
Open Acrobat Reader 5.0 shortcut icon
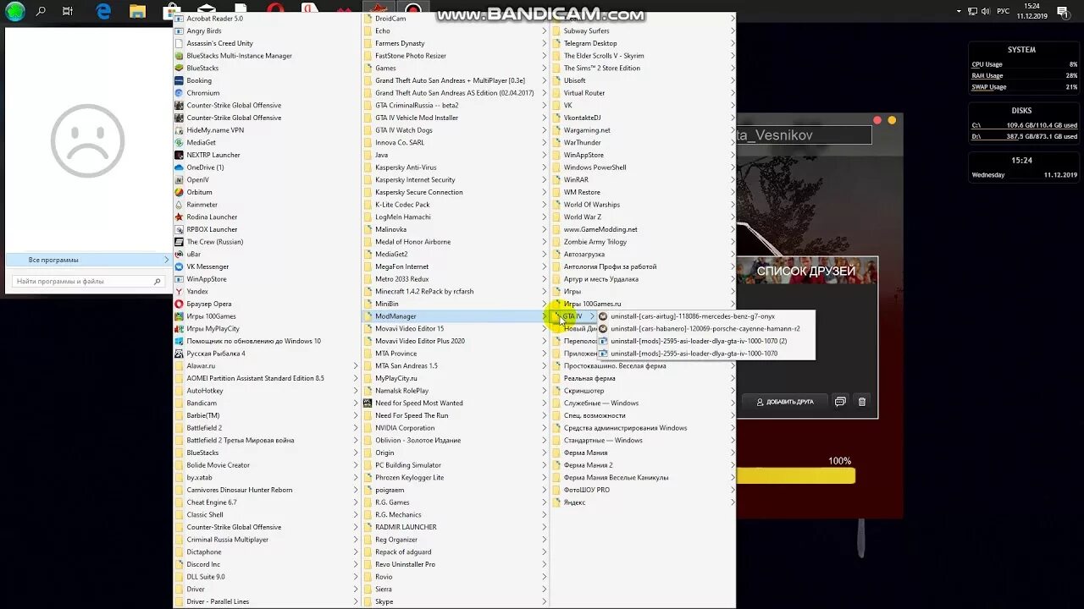[x=179, y=19]
